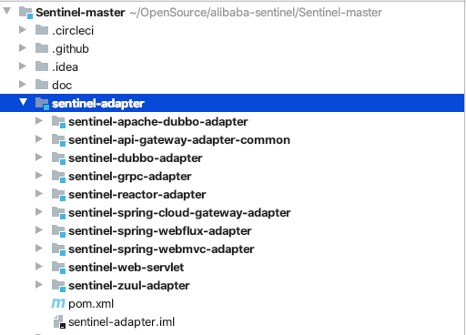This screenshot has width=466, height=335.
Task: Click the Maven pom.xml file icon
Action: pos(58,303)
